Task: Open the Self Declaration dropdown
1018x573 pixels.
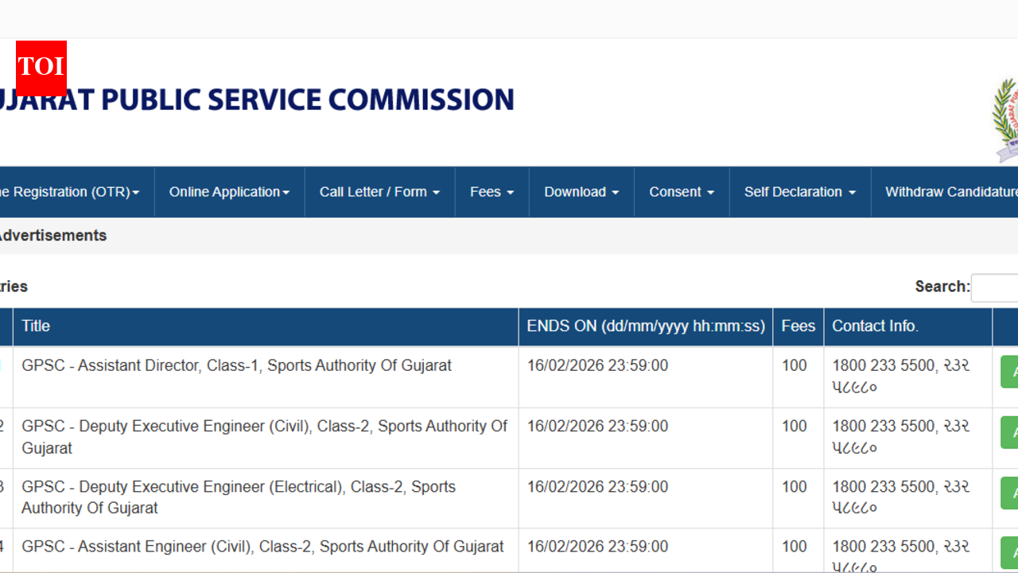Action: click(799, 192)
